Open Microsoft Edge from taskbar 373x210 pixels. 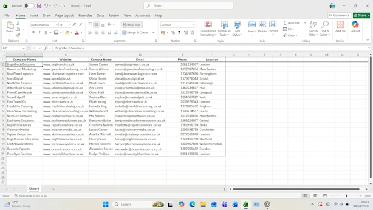pos(192,205)
